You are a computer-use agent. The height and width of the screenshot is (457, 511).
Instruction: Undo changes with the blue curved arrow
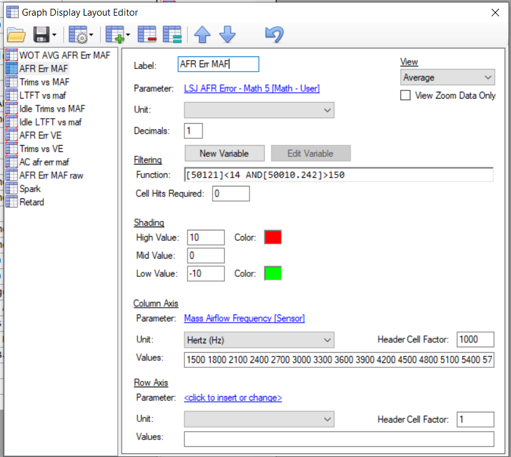tap(275, 35)
